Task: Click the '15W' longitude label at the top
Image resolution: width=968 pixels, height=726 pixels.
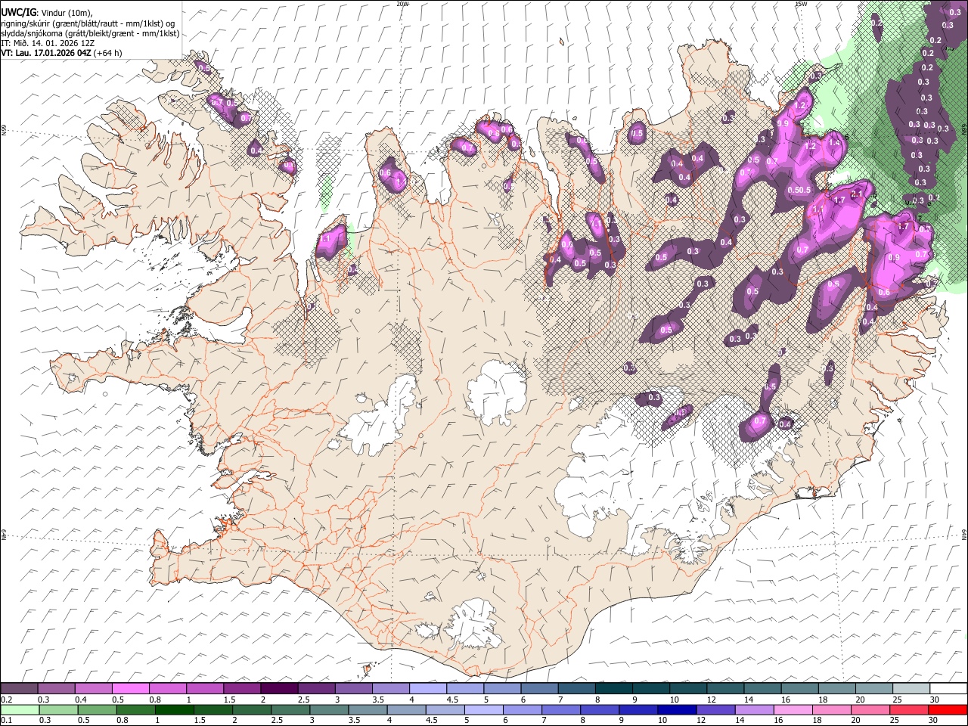Action: point(801,4)
